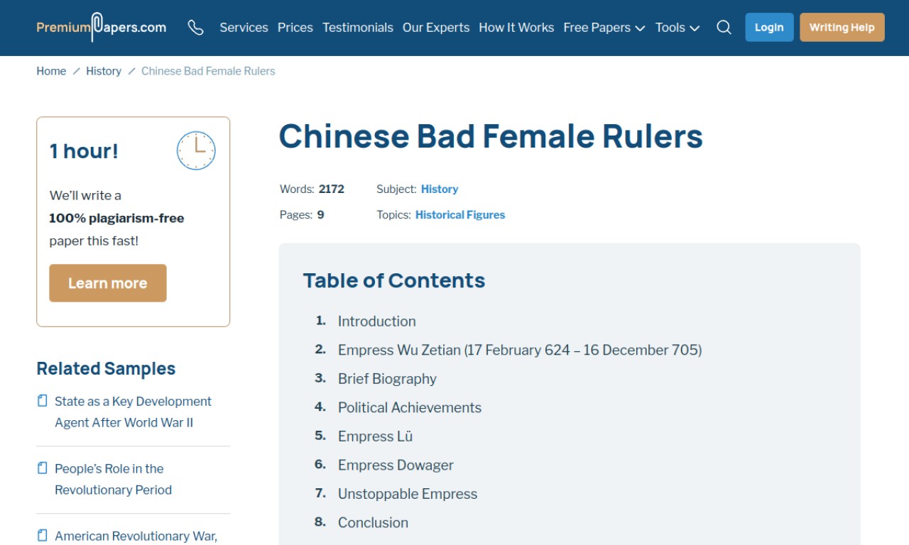Screen dimensions: 909x545
Task: Go to Testimonials
Action: pos(358,28)
